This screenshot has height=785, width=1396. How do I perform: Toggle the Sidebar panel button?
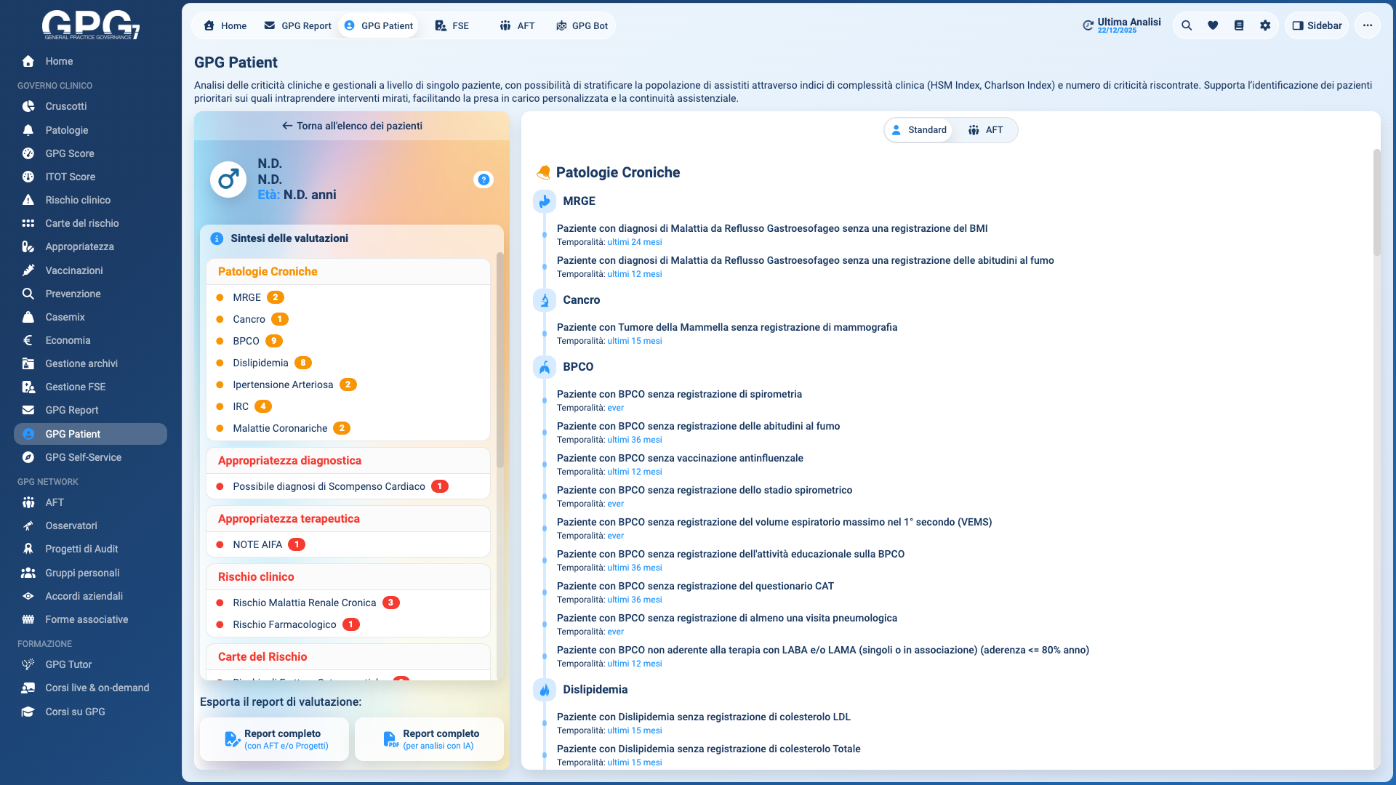click(x=1317, y=25)
